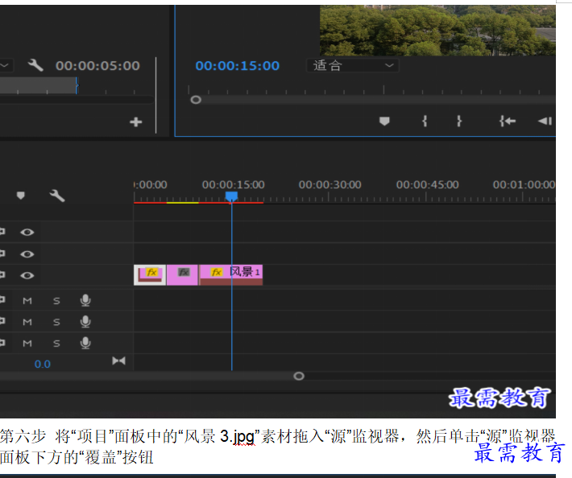Click ruler label 00:00:15:00
The height and width of the screenshot is (478, 572).
click(x=234, y=185)
